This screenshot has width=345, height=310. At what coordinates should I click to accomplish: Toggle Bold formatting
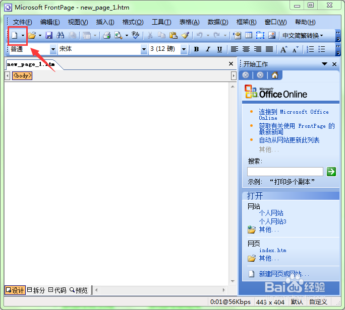pos(197,49)
